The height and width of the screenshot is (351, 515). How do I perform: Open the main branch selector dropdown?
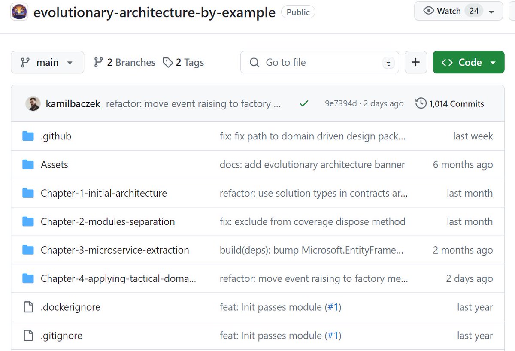point(47,62)
